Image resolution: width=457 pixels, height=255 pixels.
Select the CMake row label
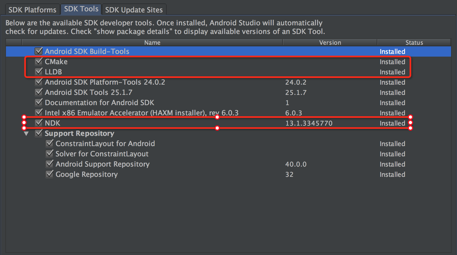click(x=56, y=61)
